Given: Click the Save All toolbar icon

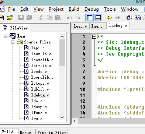Looking at the screenshot, I should click(29, 18).
